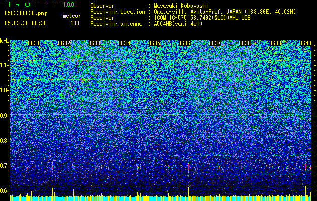Click the strong red meteor echo under 0636
Image resolution: width=317 pixels, height=201 pixels.
click(x=188, y=167)
